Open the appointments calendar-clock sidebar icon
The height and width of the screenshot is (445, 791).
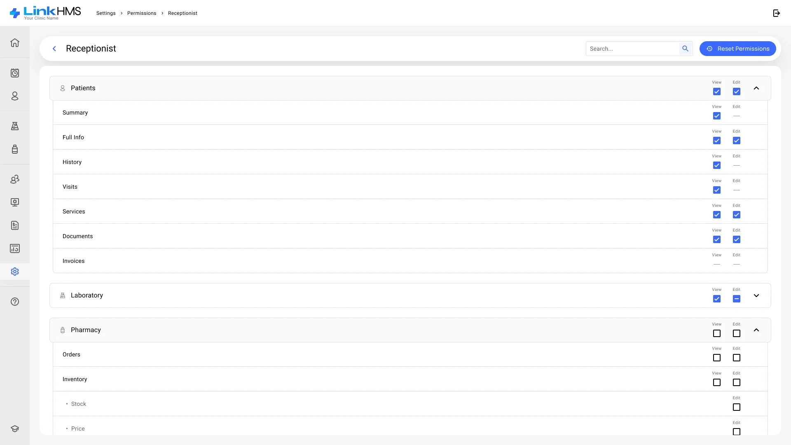point(15,73)
